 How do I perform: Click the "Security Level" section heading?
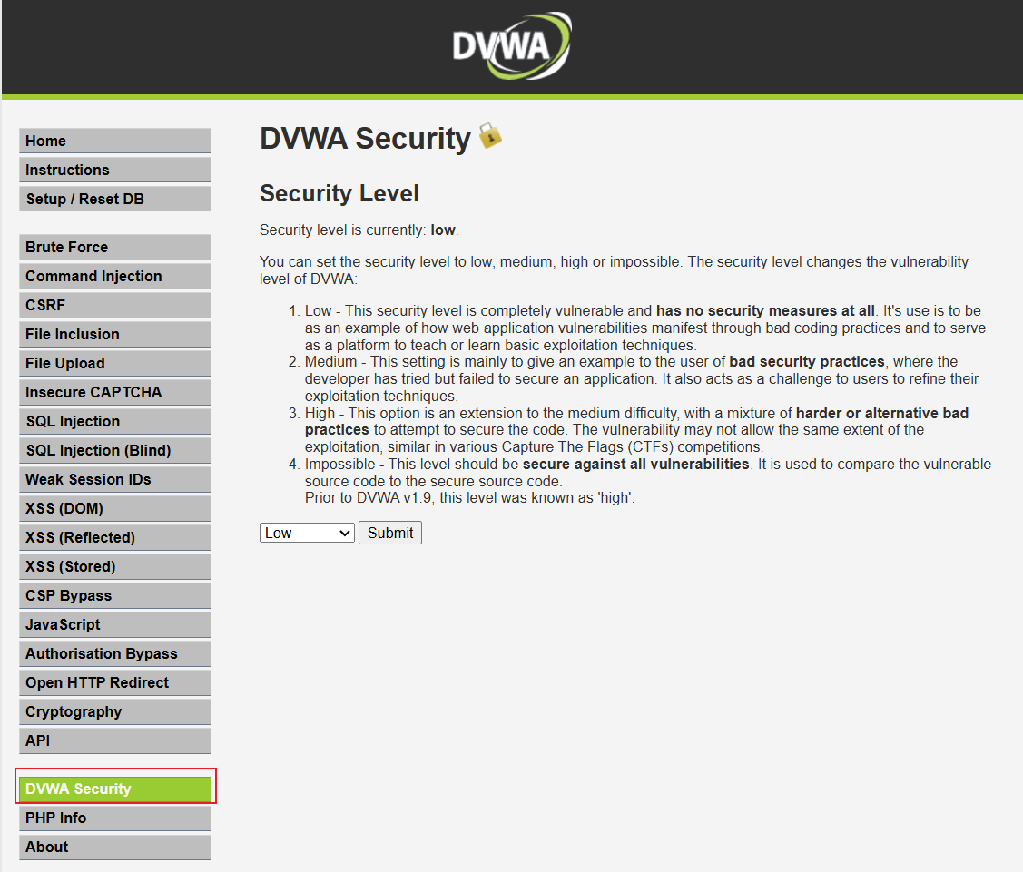point(339,193)
